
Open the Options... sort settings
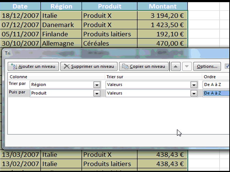tap(207, 66)
